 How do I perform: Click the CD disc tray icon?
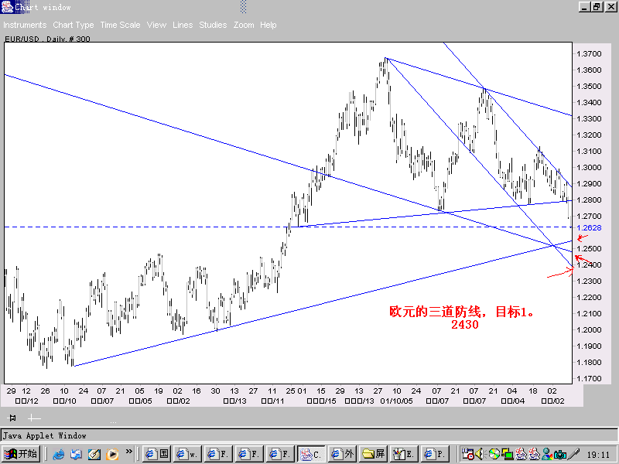pyautogui.click(x=494, y=455)
